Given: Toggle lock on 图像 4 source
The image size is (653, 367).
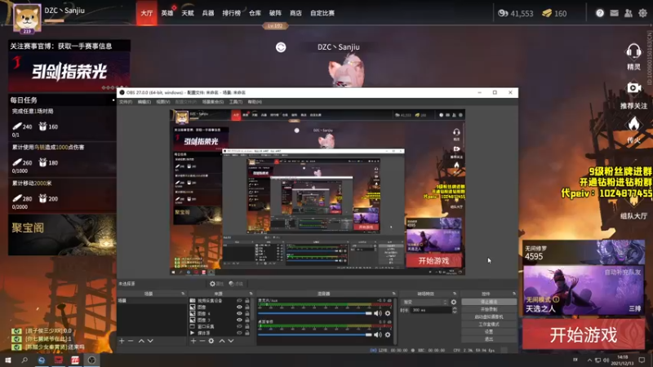Looking at the screenshot, I should [247, 313].
